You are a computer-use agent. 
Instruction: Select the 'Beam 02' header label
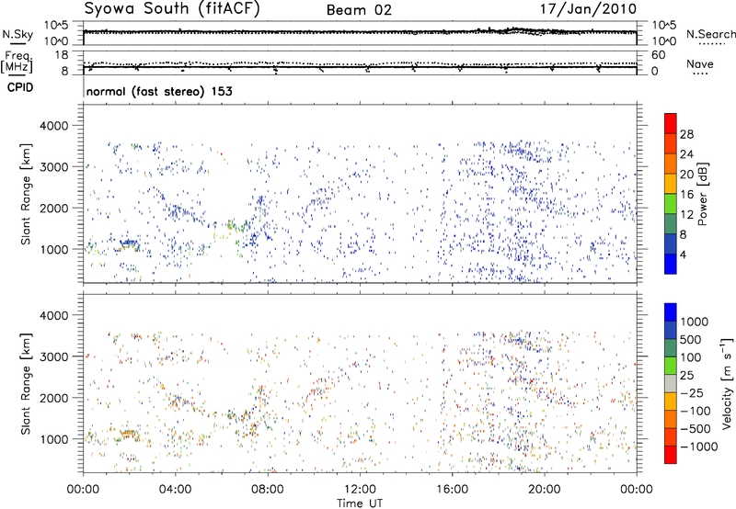pos(359,10)
